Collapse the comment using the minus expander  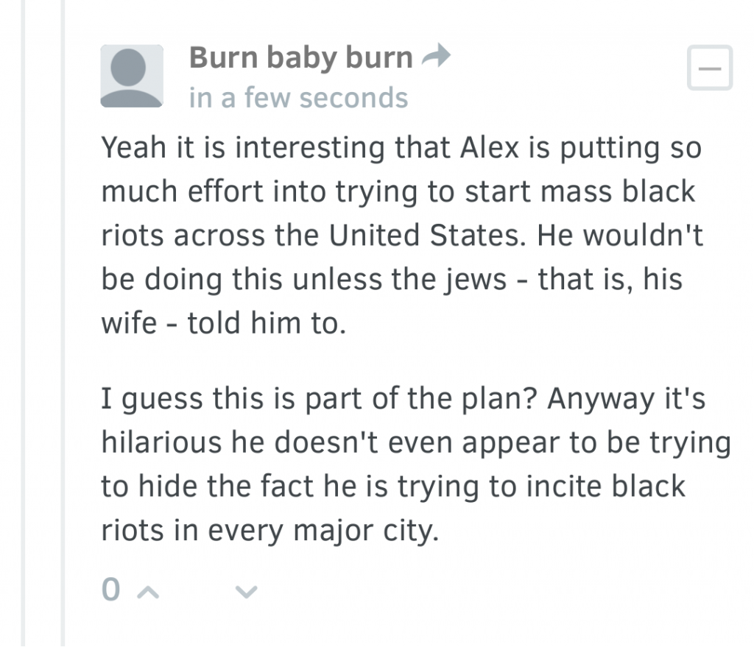click(708, 68)
